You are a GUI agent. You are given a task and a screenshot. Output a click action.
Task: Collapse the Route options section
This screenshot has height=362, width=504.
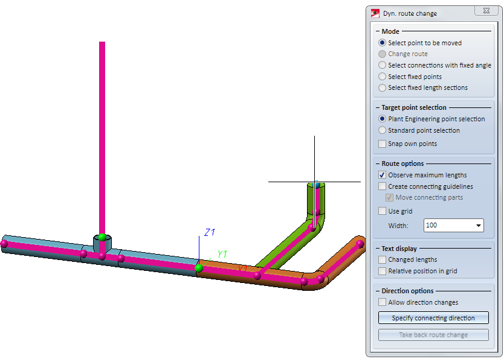point(378,164)
